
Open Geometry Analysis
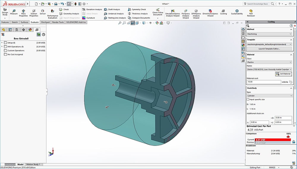click(69, 14)
